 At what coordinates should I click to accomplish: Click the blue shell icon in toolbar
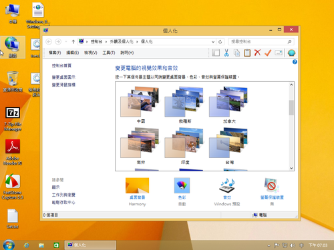[291, 53]
